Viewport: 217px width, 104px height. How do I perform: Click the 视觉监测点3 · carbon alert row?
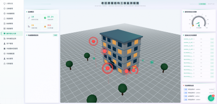click(199, 100)
